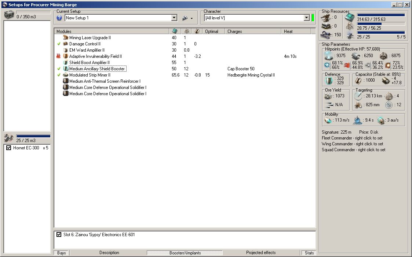Click the Shield Boost Amplifier II icon

tap(66, 62)
